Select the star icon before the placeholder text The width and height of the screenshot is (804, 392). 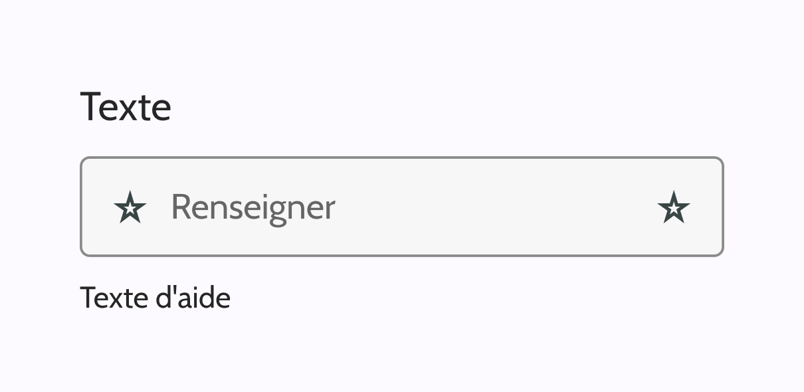(130, 207)
